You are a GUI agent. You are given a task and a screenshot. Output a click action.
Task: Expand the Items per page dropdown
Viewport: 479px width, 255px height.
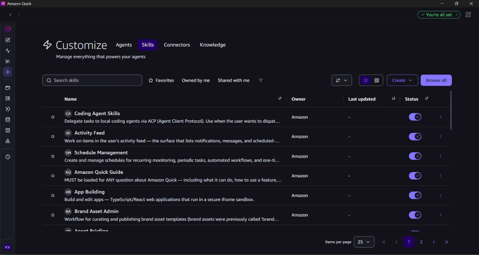(x=364, y=242)
